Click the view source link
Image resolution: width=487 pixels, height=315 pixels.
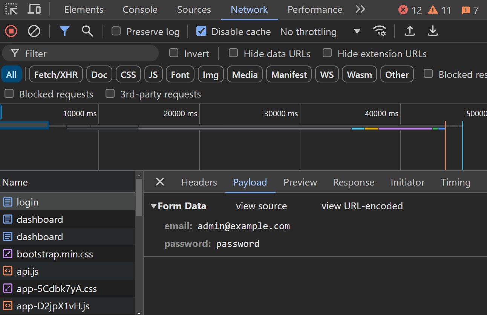[x=261, y=206]
